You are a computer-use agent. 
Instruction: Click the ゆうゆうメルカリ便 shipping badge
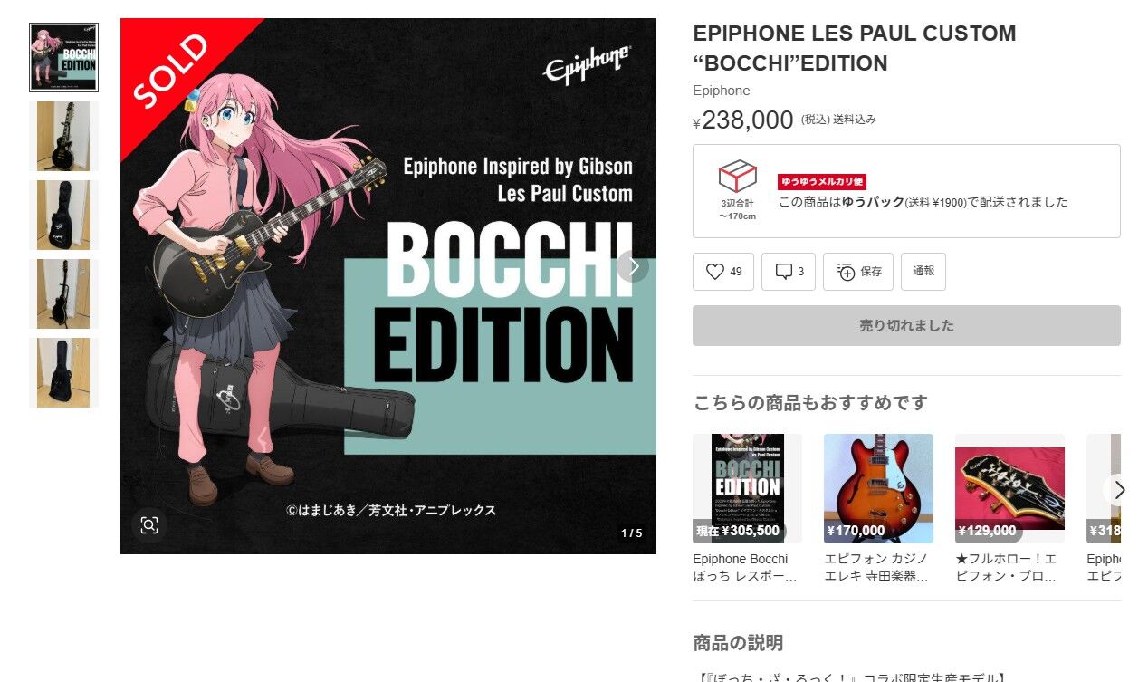822,182
